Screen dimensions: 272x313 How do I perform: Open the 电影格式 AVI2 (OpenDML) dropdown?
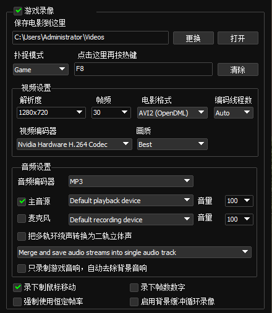click(172, 112)
